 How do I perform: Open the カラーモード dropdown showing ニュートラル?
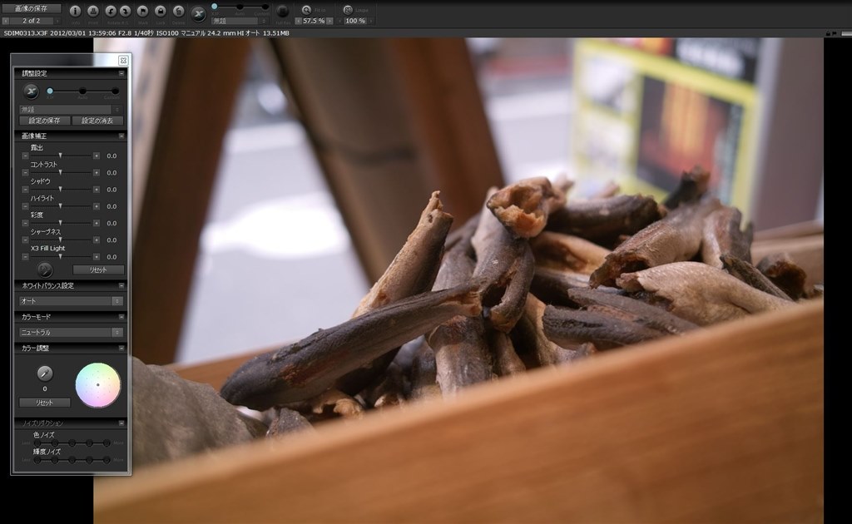[71, 331]
